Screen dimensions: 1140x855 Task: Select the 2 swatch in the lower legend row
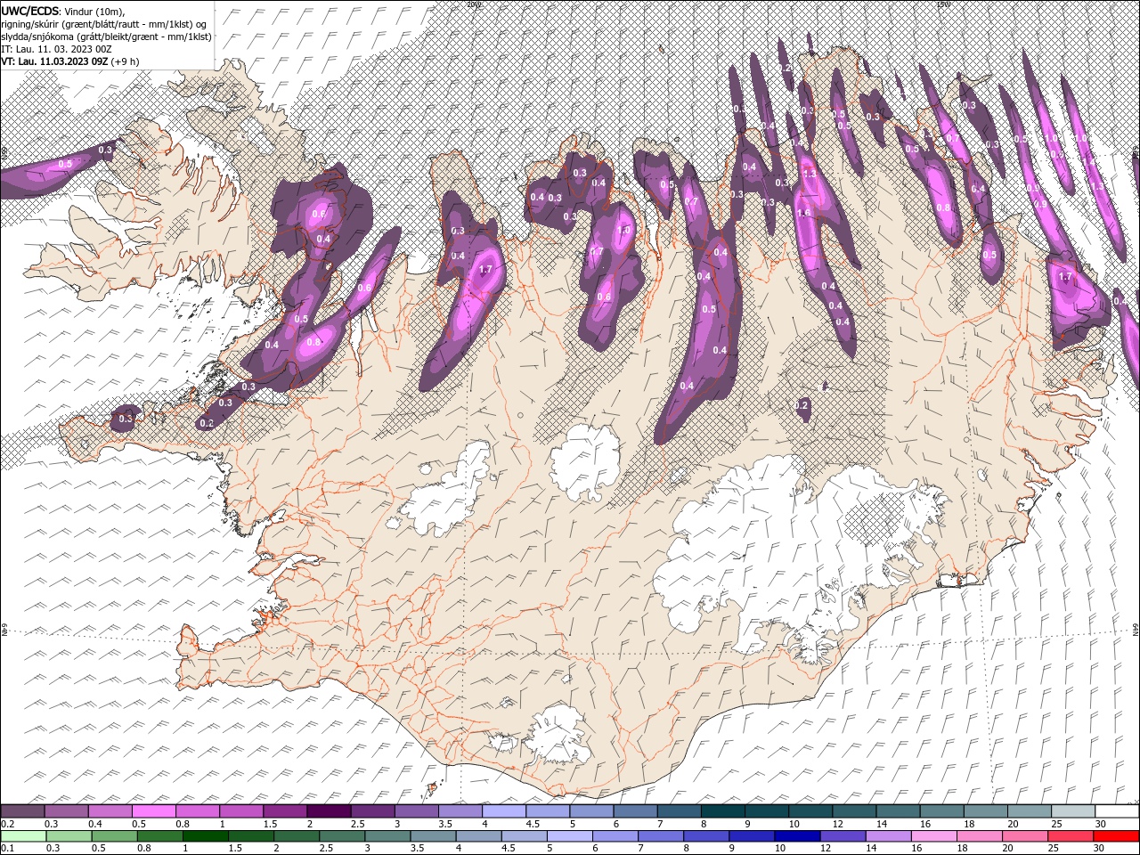coord(297,836)
